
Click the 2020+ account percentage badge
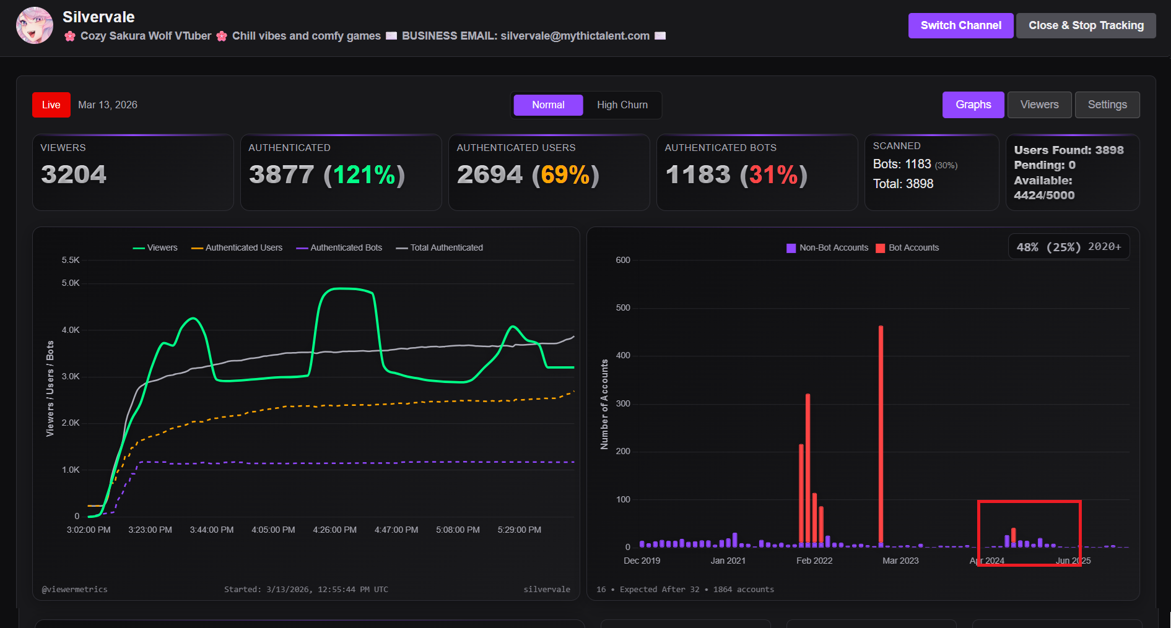point(1069,246)
